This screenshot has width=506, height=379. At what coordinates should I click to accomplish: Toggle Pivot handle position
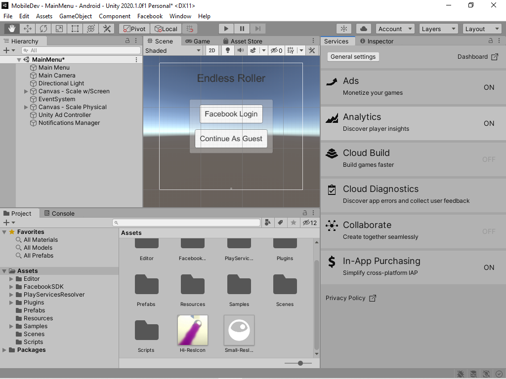(x=134, y=29)
